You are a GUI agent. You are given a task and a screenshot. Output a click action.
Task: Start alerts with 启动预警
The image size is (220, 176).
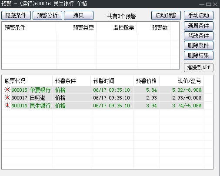tap(166, 15)
